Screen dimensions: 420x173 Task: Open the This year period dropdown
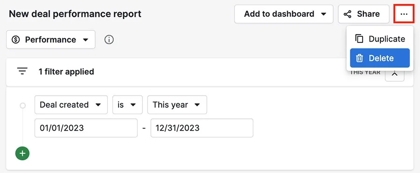pos(177,105)
